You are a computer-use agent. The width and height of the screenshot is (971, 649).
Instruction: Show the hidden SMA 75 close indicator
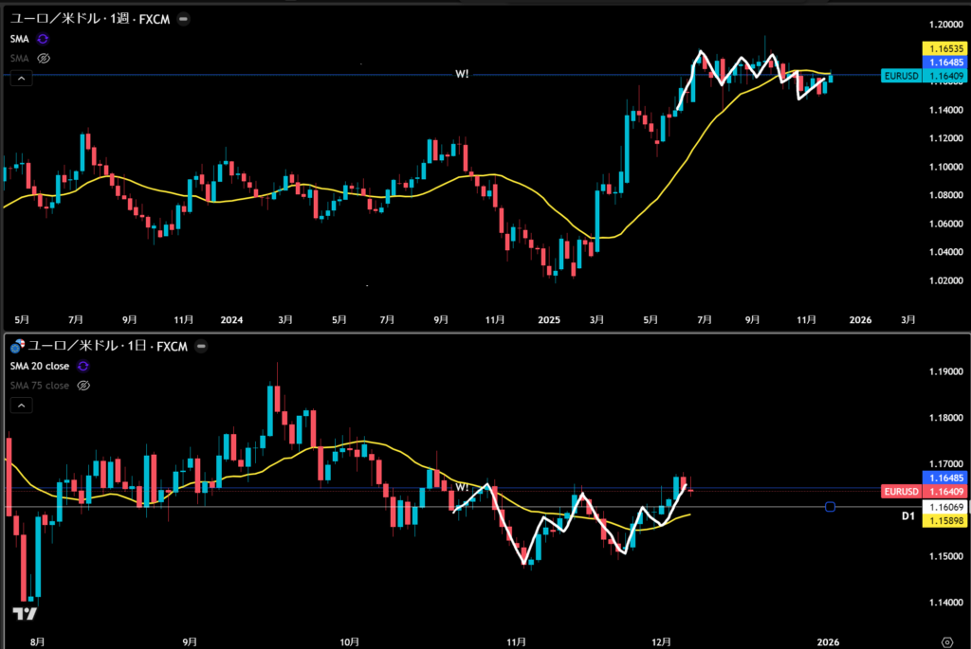(x=82, y=386)
